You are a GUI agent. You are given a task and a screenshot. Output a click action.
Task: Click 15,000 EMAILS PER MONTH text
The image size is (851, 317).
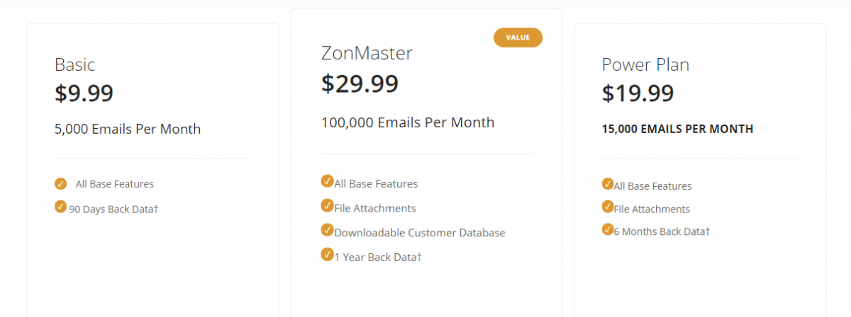pos(677,129)
